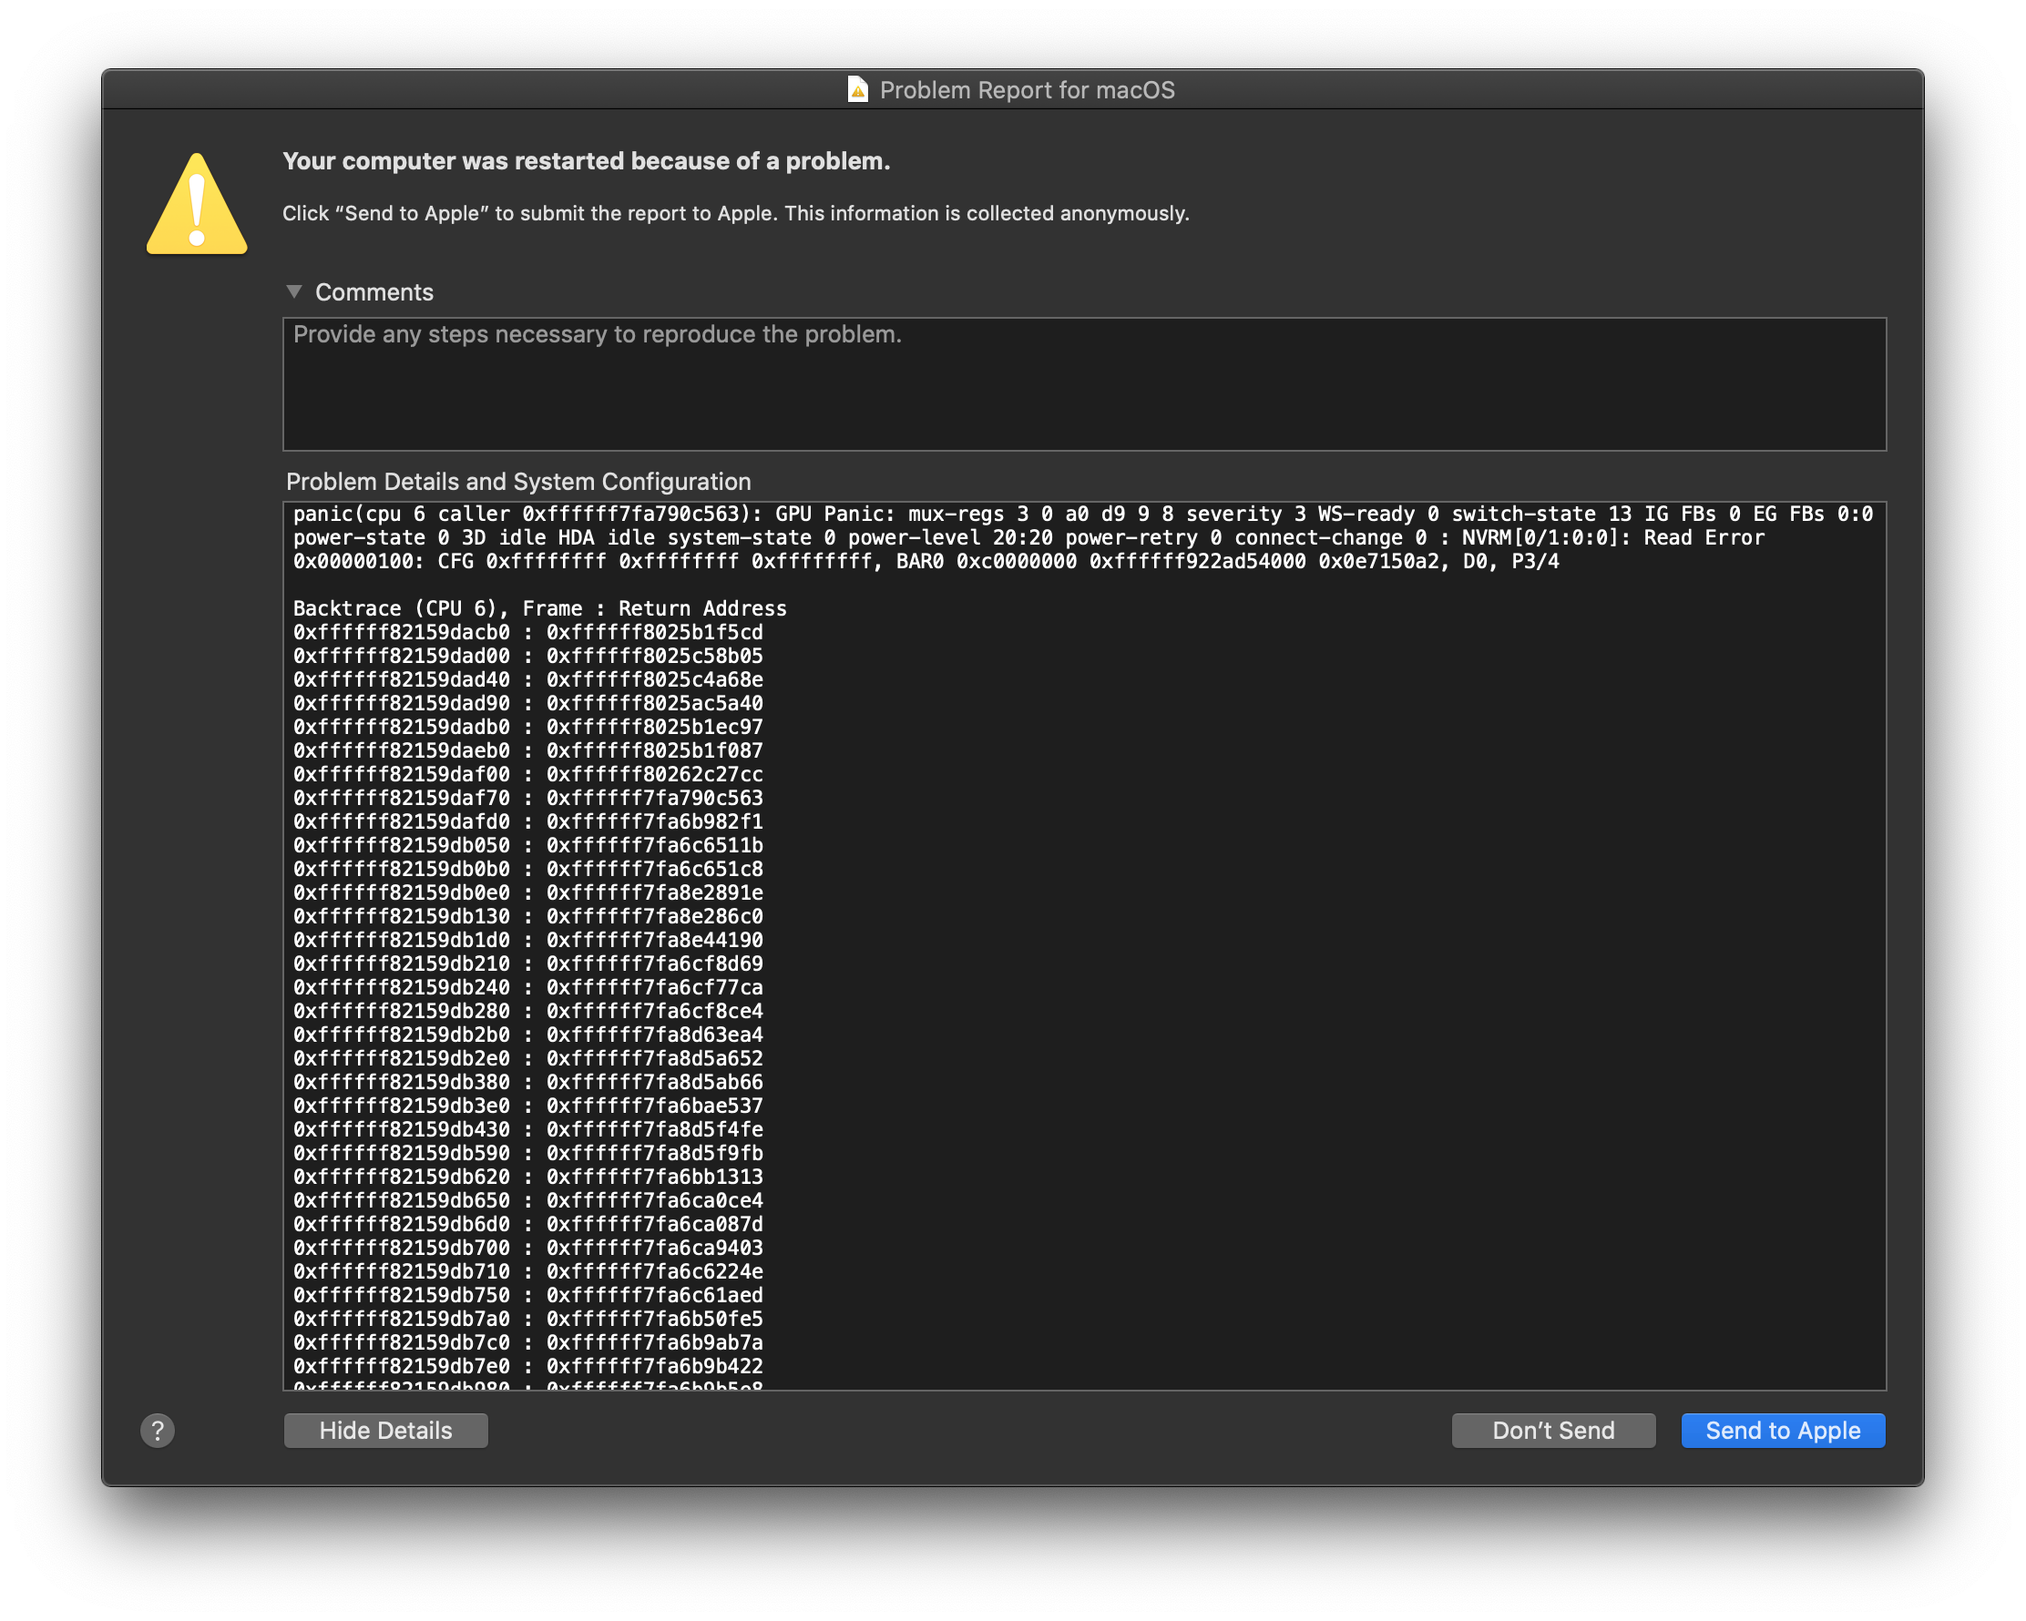Click the 'power-state 0 3D idle' log line

[x=1028, y=538]
